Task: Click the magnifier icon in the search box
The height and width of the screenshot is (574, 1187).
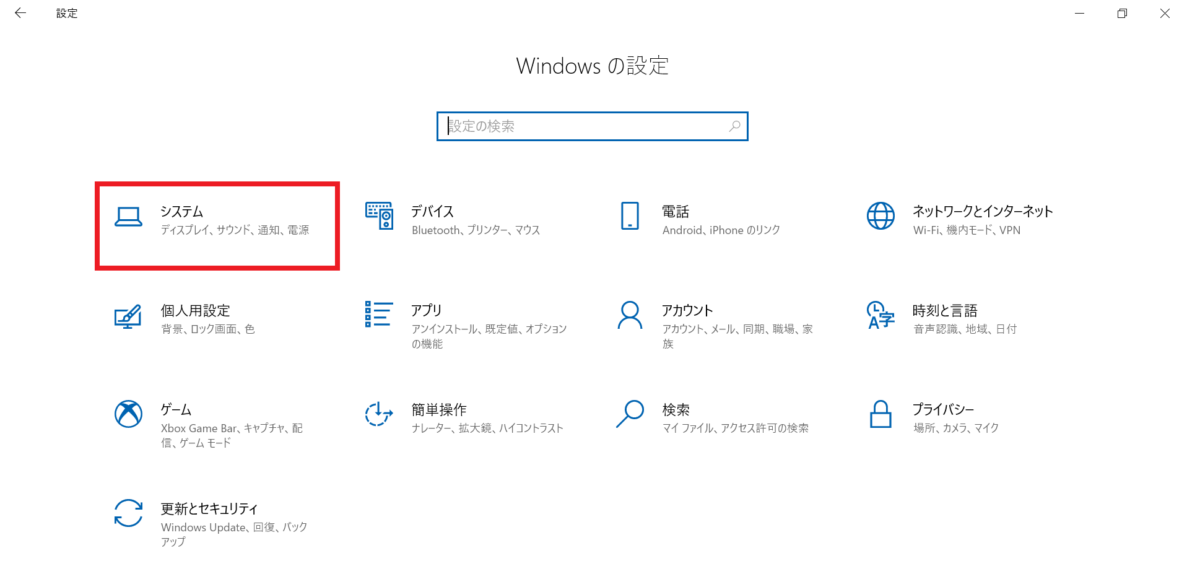Action: coord(734,126)
